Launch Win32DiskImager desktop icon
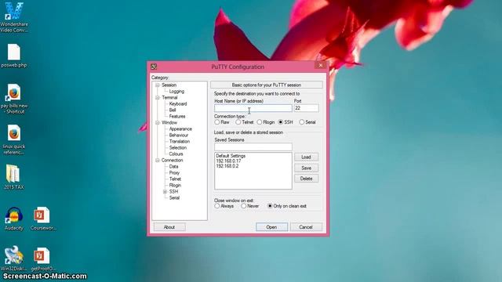 (x=14, y=259)
